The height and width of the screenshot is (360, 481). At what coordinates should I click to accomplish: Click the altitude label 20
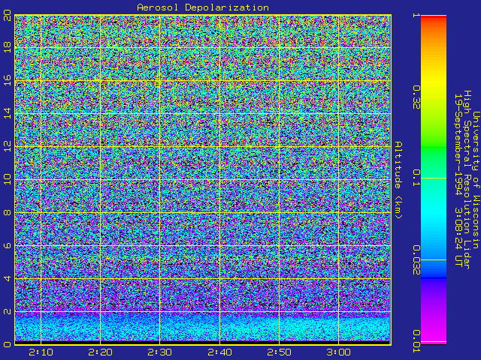point(7,16)
